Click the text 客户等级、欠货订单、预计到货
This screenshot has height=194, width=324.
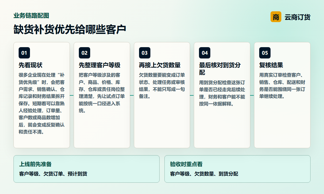53,174
